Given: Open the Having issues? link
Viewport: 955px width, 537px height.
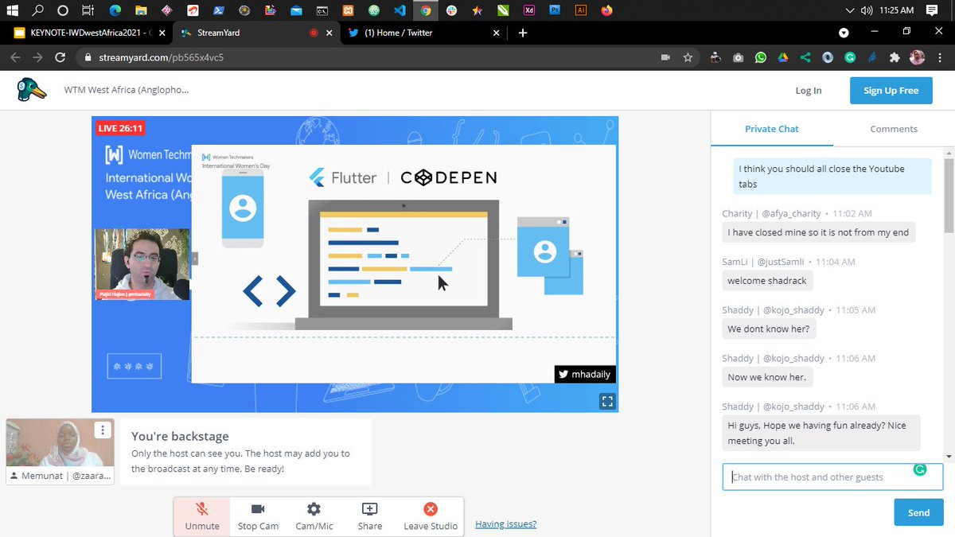Looking at the screenshot, I should click(505, 524).
